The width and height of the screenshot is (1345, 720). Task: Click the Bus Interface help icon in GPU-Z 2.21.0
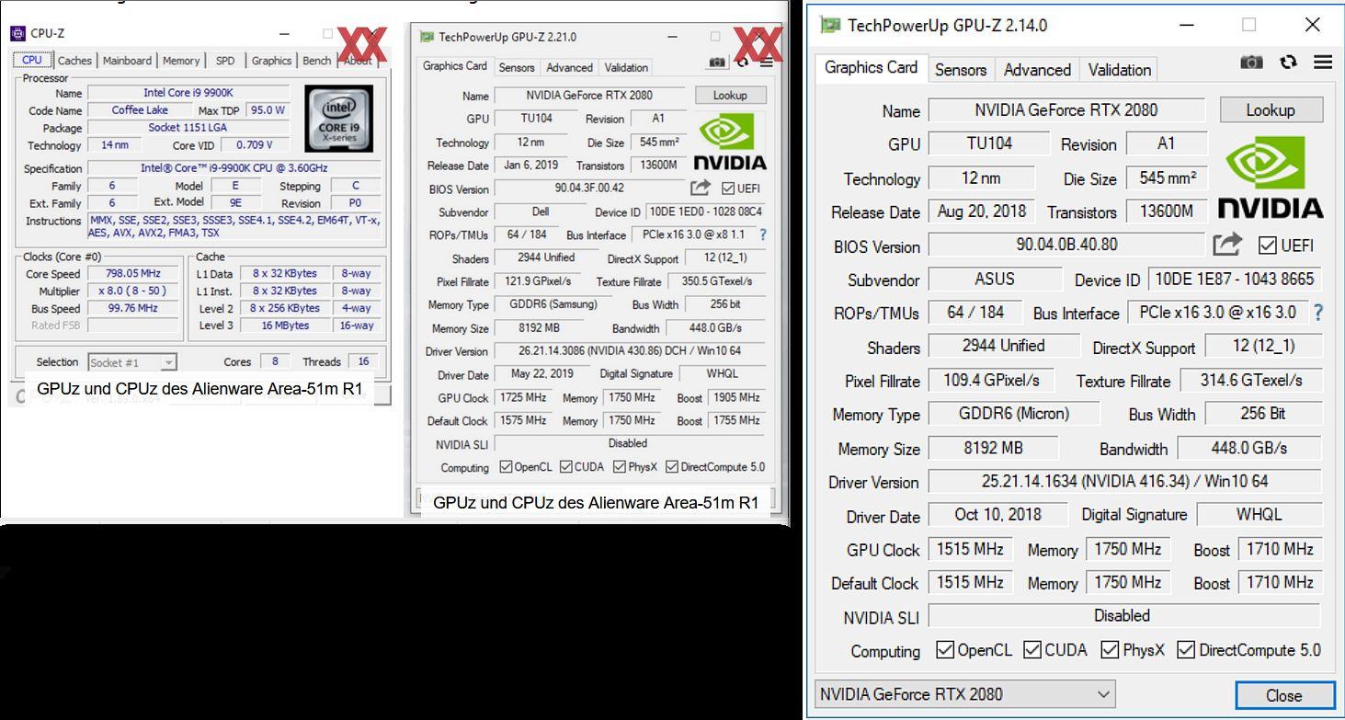pos(762,234)
